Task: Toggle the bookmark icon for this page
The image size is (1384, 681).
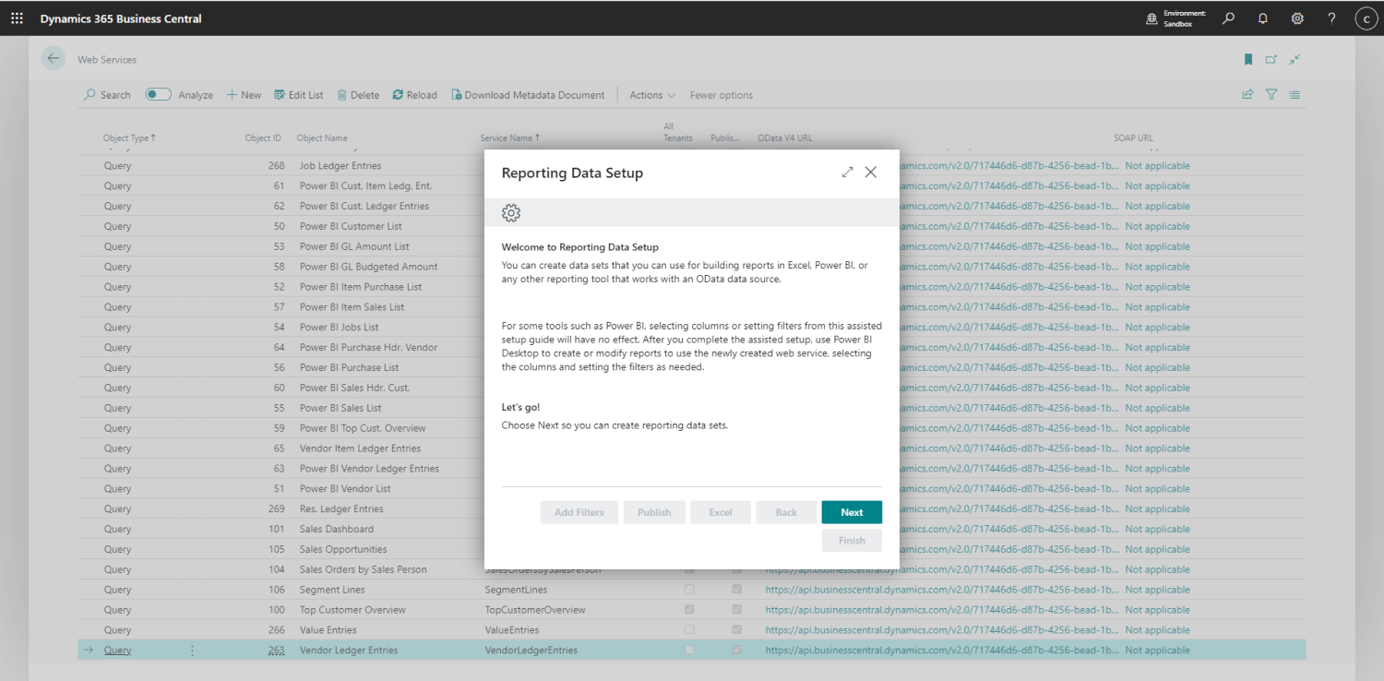Action: click(x=1248, y=59)
